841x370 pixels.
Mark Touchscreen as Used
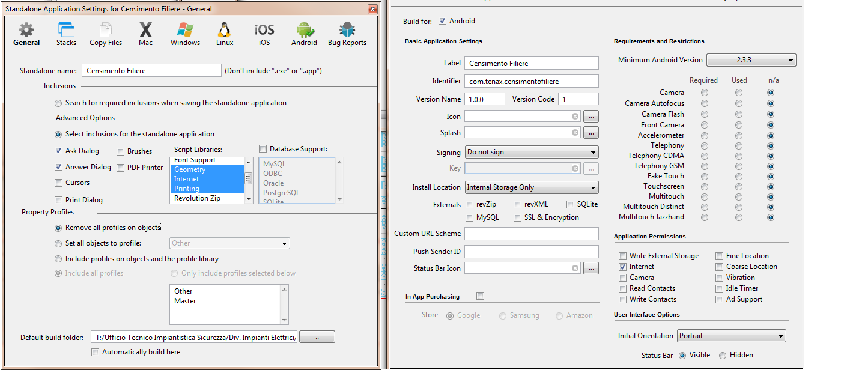(739, 186)
